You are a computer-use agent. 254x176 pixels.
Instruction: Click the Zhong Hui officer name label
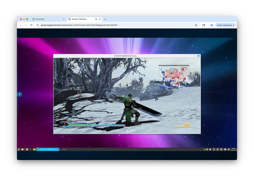(156, 94)
